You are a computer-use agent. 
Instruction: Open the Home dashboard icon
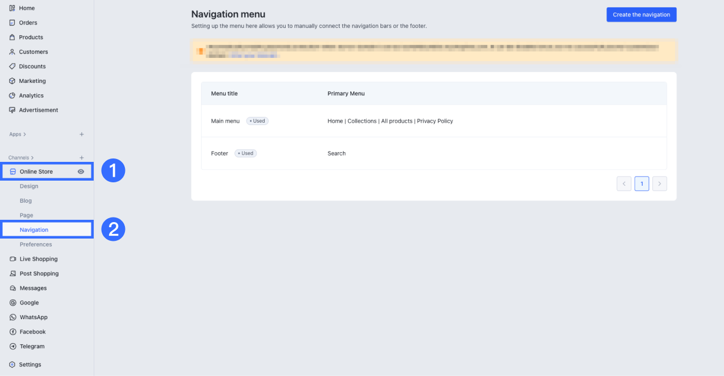(11, 8)
